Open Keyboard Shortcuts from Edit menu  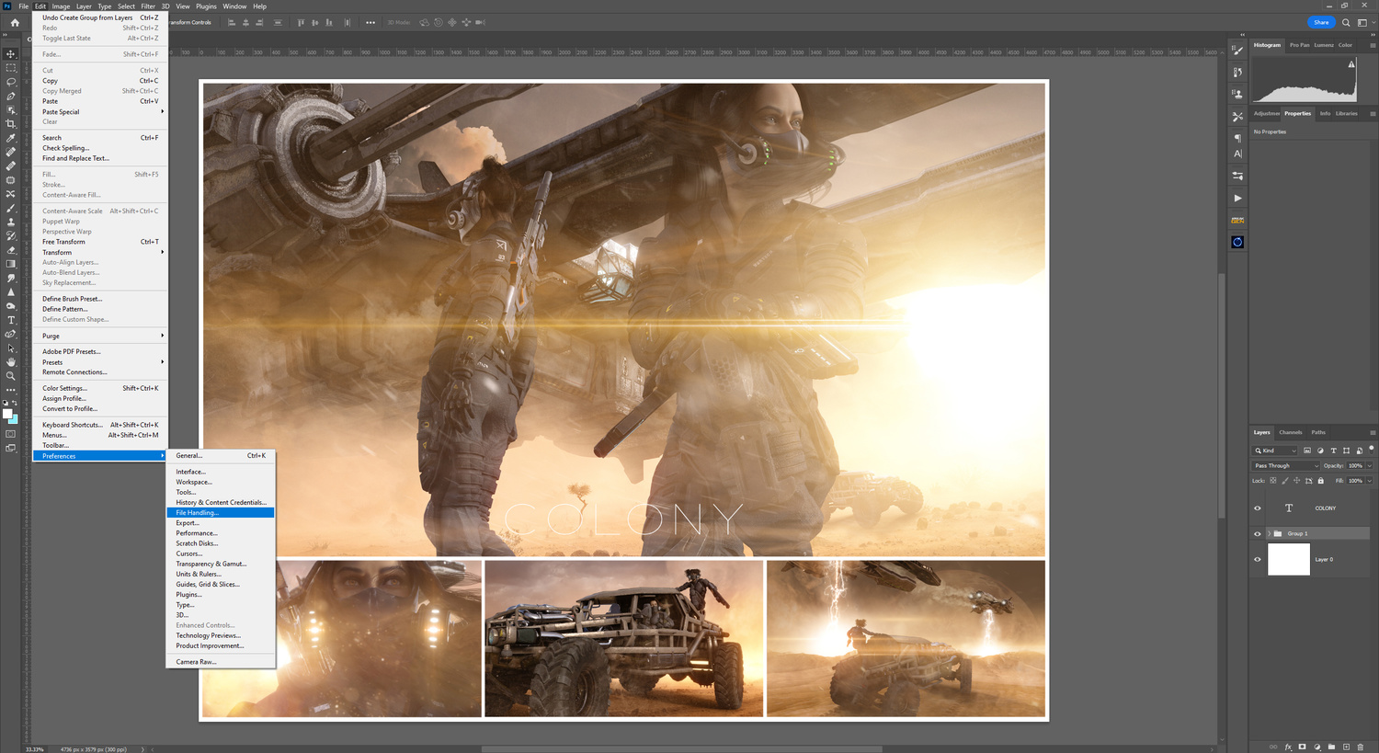pyautogui.click(x=73, y=425)
